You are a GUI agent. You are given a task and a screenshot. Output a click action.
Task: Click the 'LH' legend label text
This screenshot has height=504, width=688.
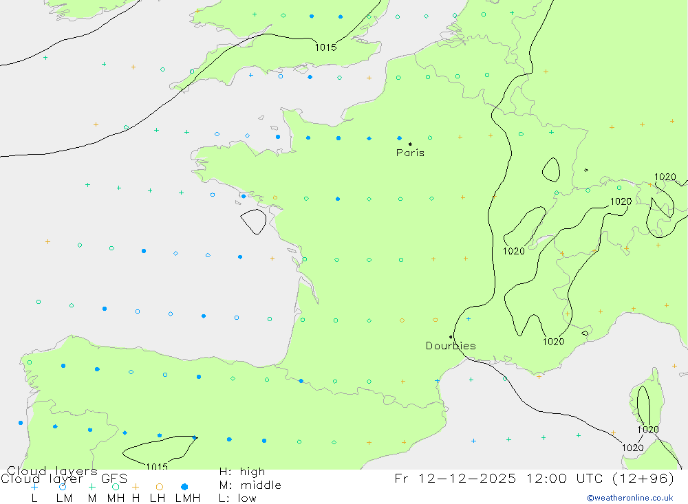pos(158,498)
